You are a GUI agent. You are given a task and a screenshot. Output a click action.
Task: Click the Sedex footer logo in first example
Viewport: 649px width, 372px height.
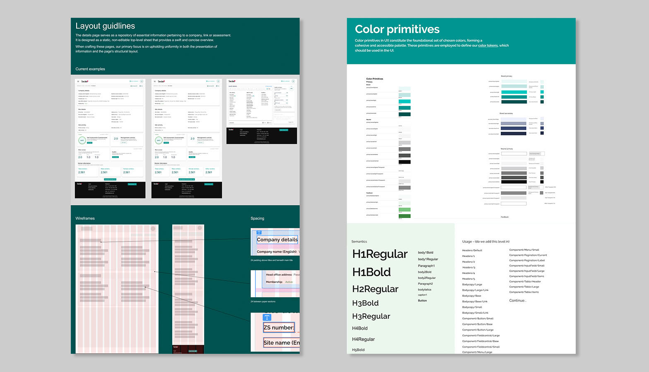click(x=79, y=184)
